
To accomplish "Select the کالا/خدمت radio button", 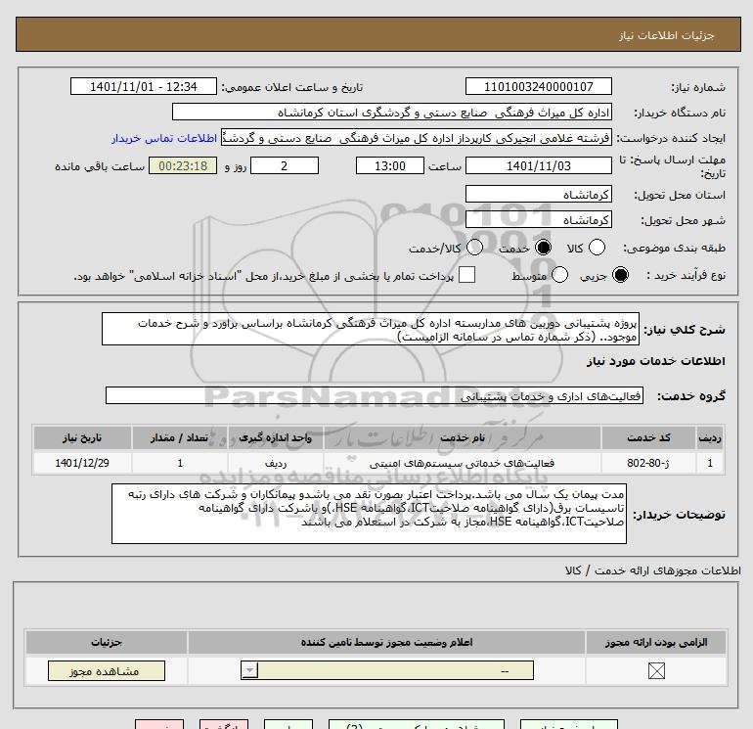I will click(474, 248).
